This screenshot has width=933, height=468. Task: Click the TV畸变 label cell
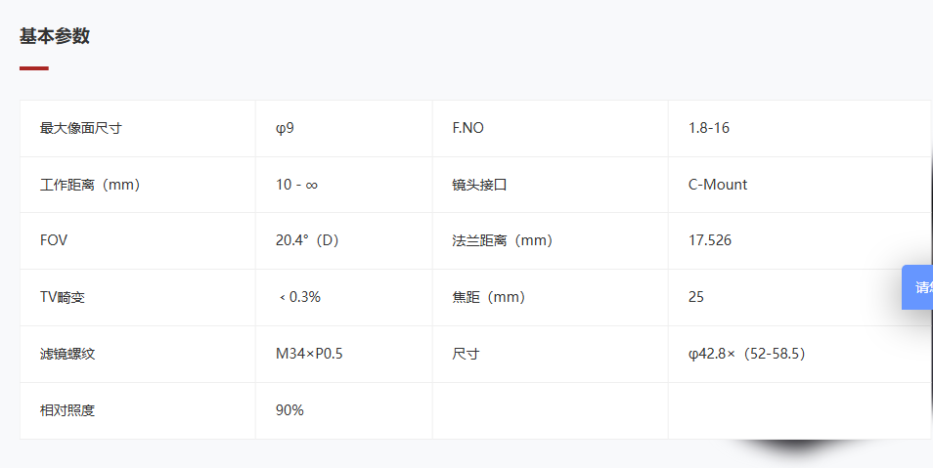pyautogui.click(x=138, y=297)
